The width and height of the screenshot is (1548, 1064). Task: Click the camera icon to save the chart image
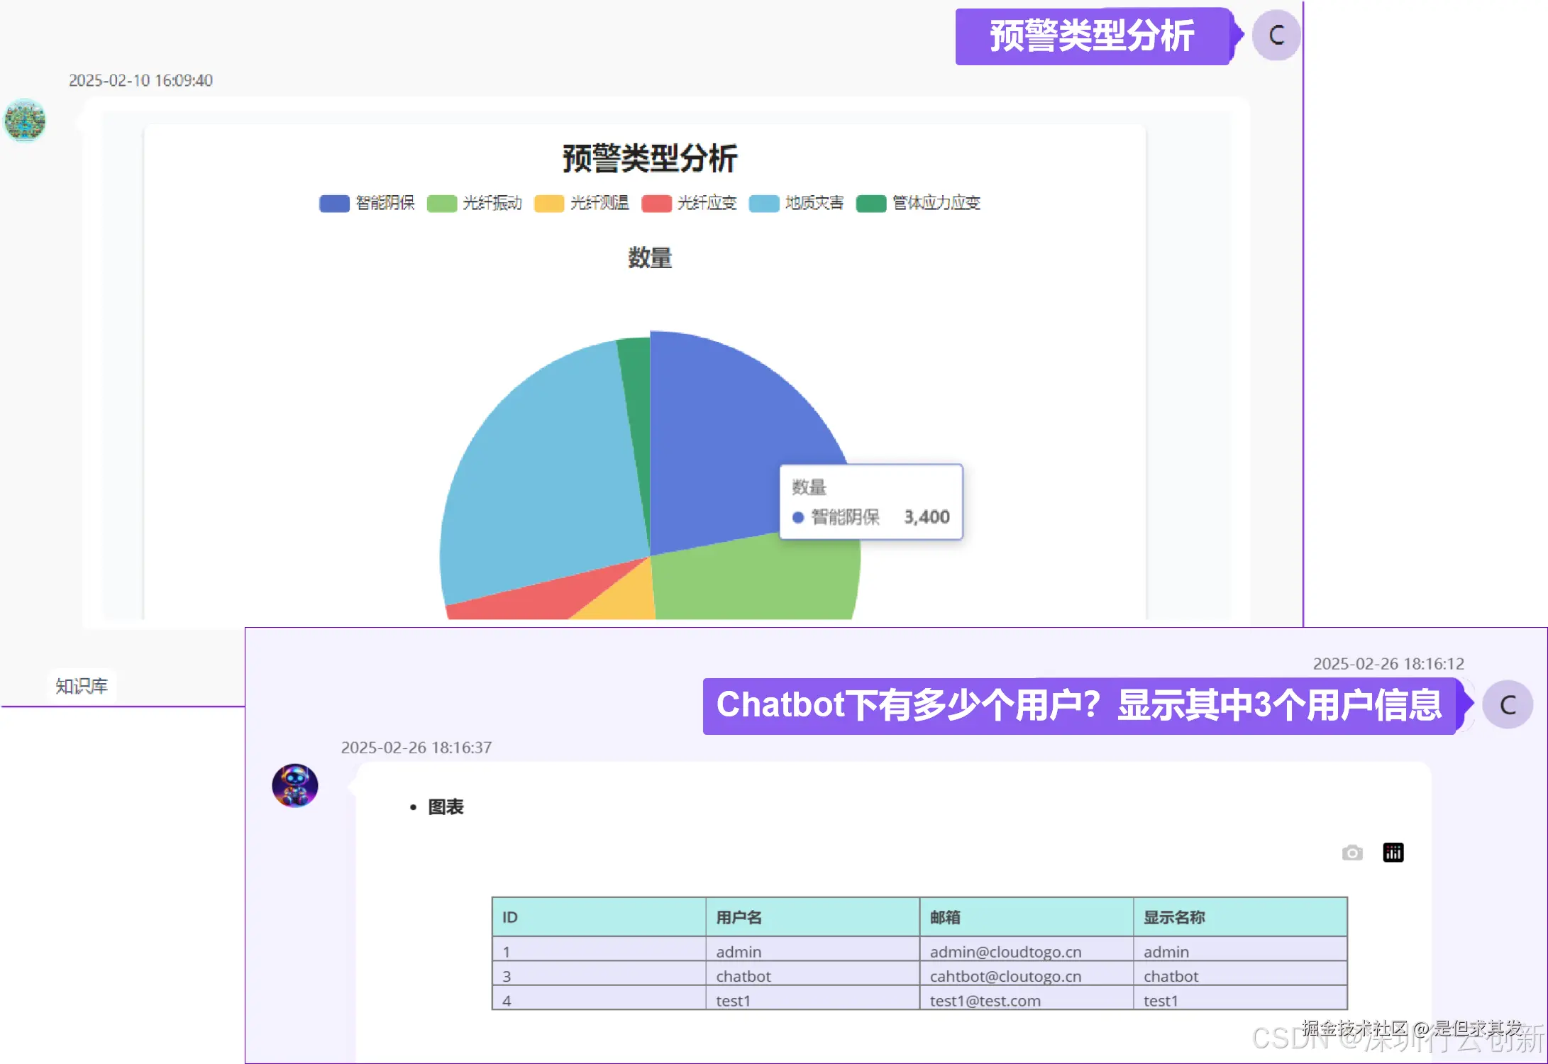tap(1351, 853)
